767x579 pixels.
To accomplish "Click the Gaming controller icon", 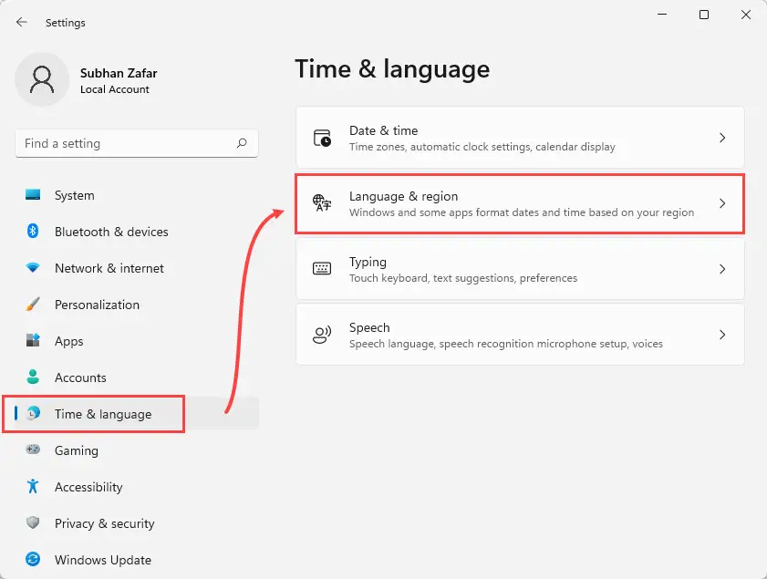I will pos(33,450).
